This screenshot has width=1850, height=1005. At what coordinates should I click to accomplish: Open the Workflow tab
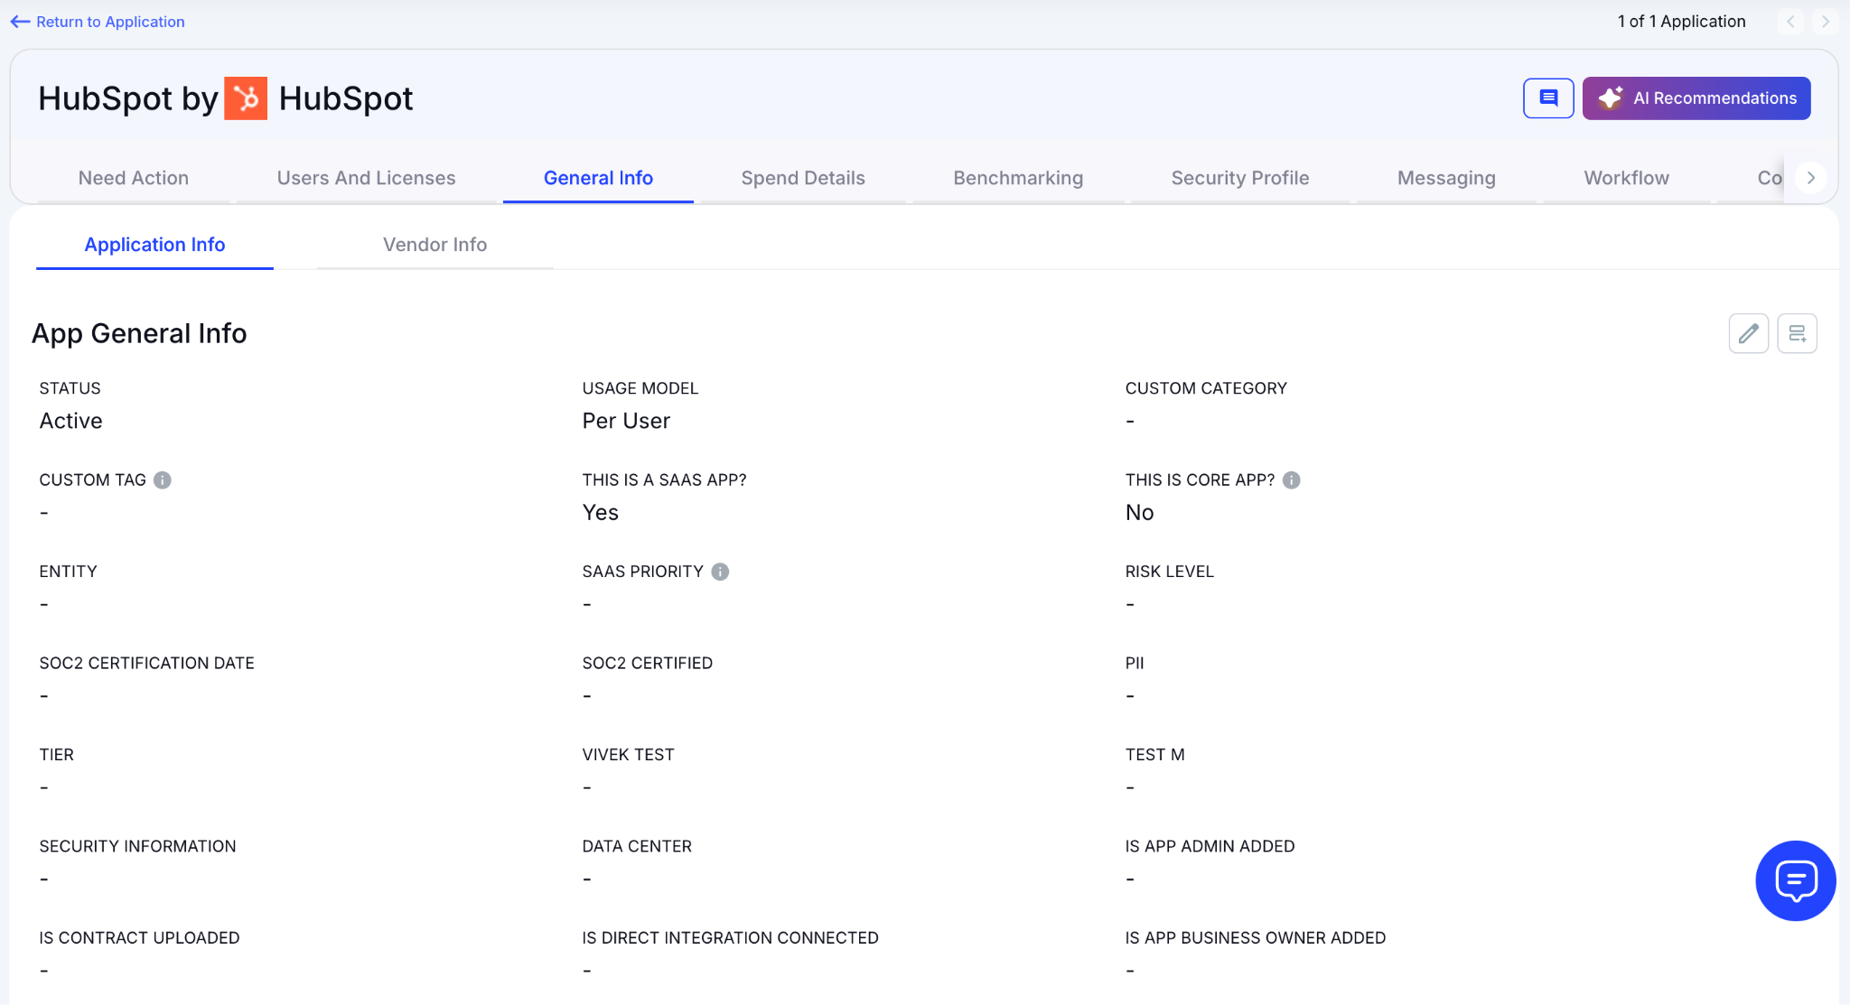point(1626,178)
